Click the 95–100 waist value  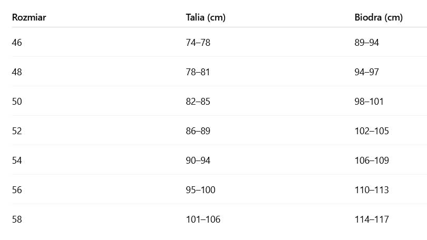click(x=201, y=190)
